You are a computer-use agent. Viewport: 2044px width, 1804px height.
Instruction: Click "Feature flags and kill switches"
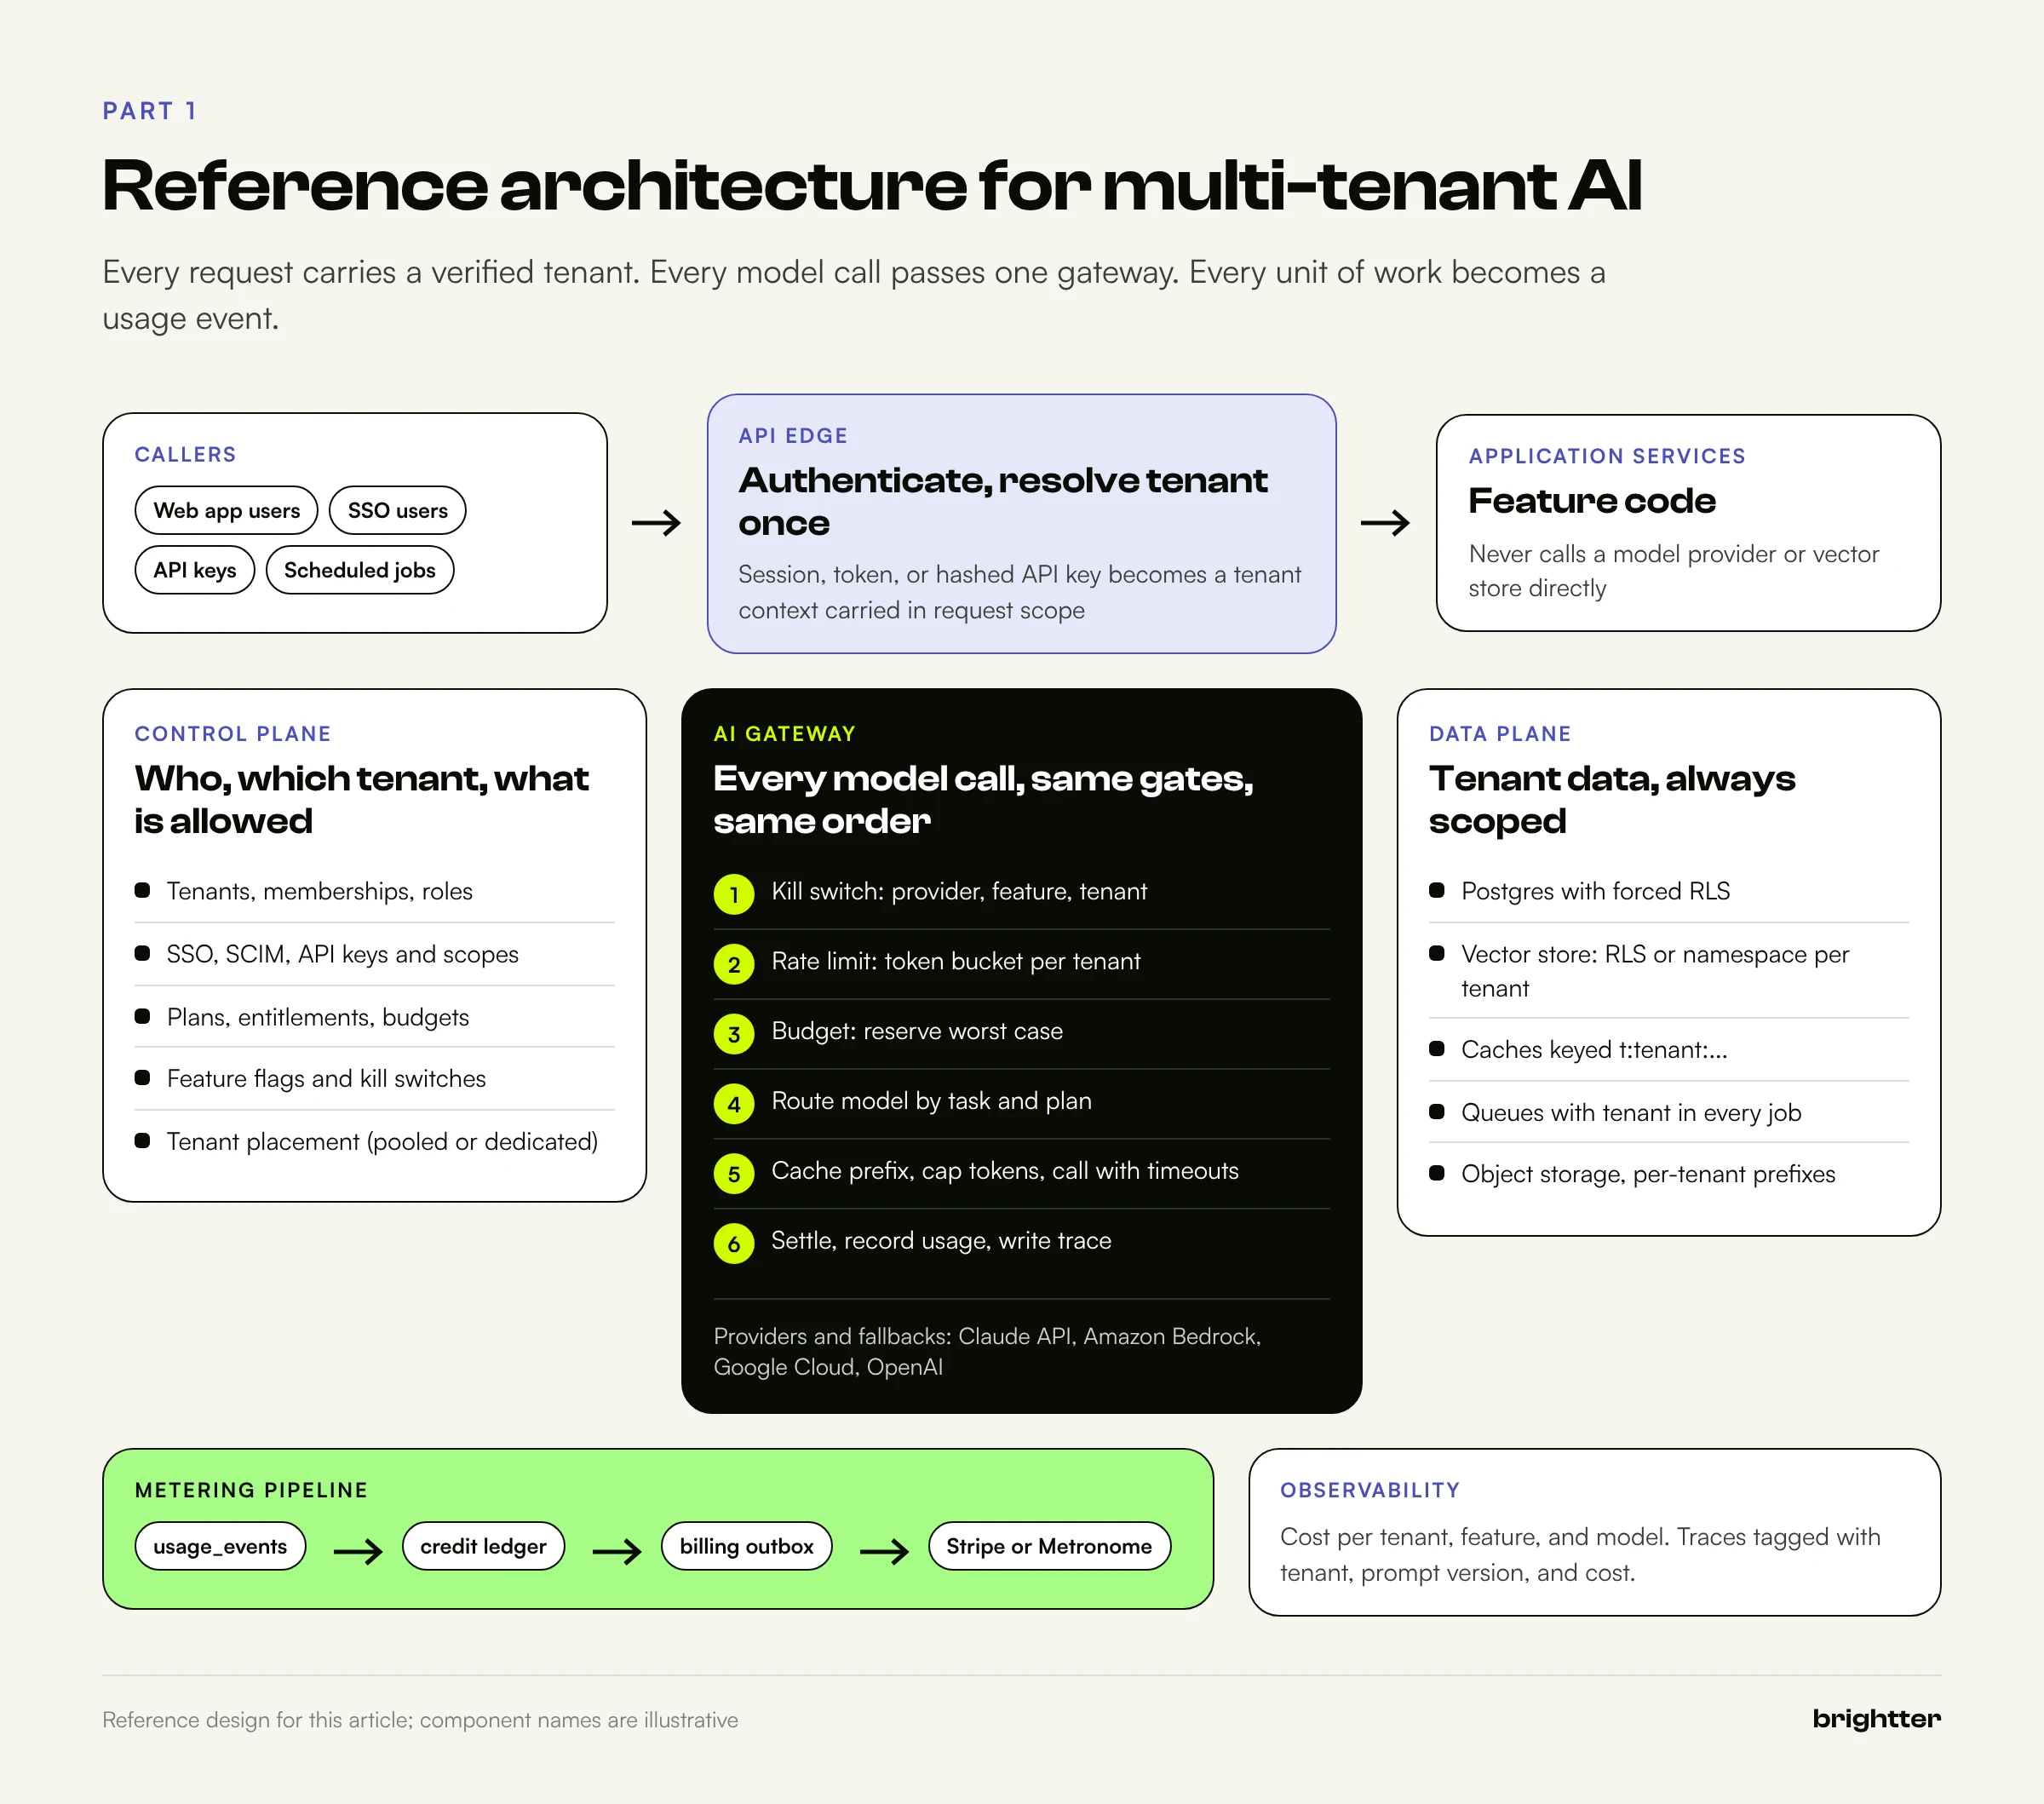[326, 1079]
